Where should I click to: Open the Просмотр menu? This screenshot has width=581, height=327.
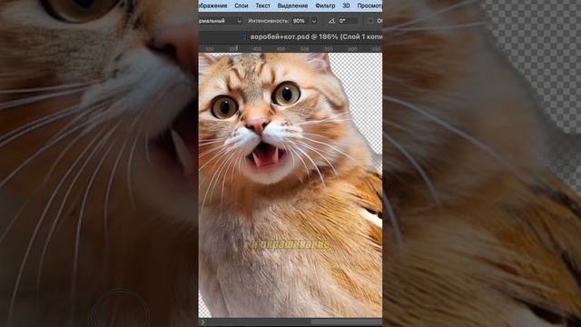[369, 6]
